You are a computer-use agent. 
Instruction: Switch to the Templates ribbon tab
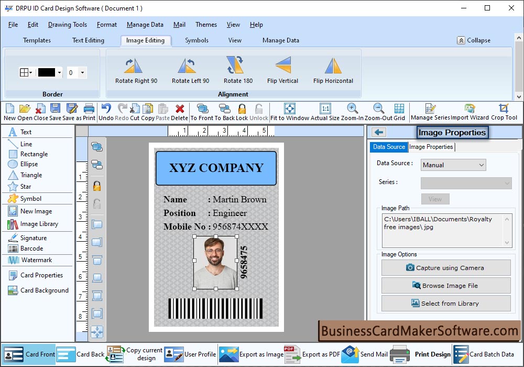pyautogui.click(x=37, y=40)
